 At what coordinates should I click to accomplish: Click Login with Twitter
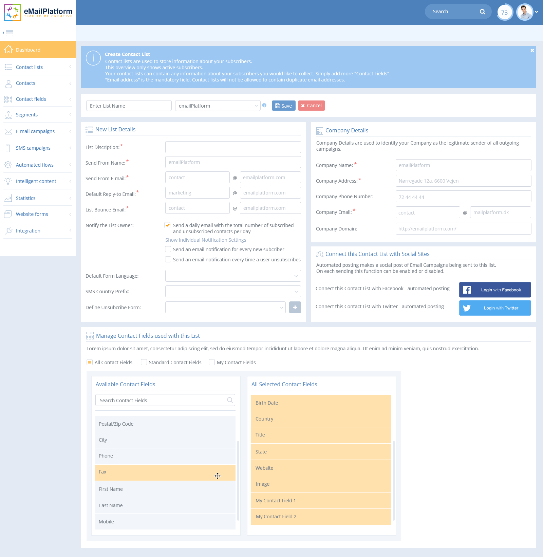[495, 308]
